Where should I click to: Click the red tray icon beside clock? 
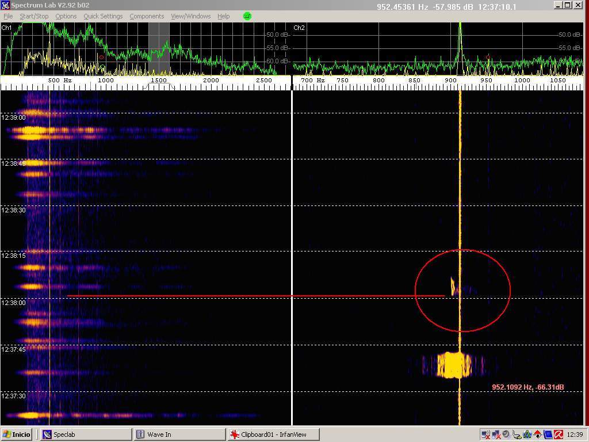click(x=558, y=435)
